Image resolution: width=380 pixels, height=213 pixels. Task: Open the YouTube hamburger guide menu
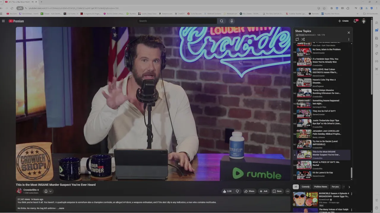pos(3,21)
